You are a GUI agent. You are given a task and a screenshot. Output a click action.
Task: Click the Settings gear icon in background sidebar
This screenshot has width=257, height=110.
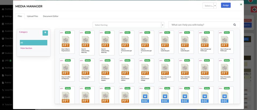point(3,16)
